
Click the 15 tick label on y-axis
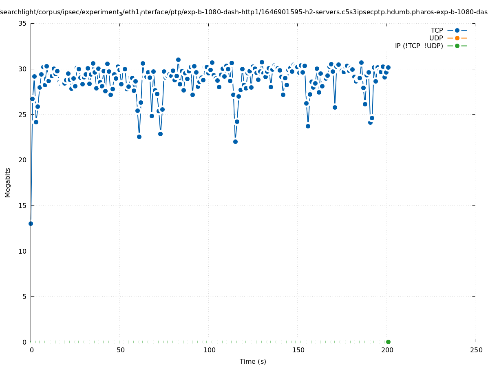coord(22,206)
